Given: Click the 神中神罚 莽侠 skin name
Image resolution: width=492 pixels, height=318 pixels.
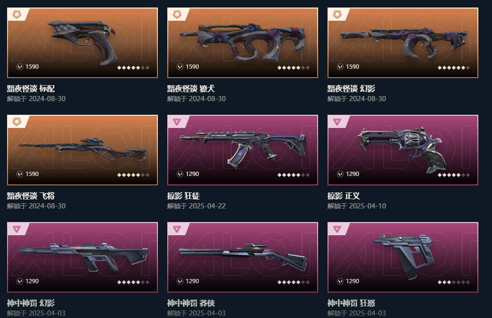Looking at the screenshot, I should [191, 303].
